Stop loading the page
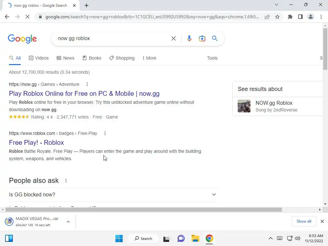328x246 pixels. point(28,17)
